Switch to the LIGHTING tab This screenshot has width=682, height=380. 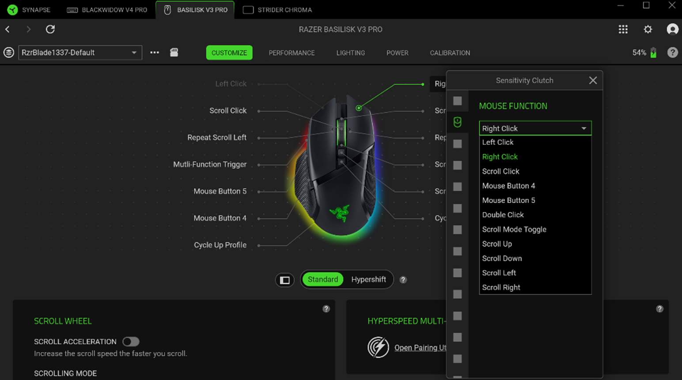(350, 53)
